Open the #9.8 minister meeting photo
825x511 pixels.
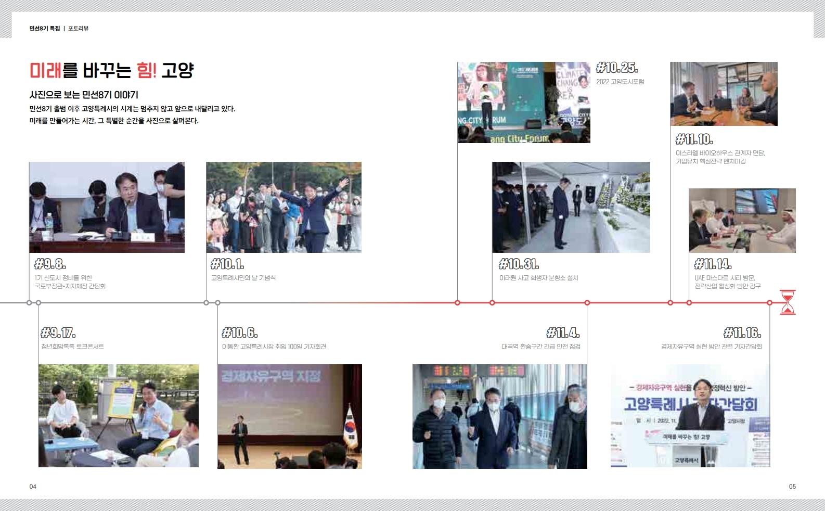tap(107, 207)
